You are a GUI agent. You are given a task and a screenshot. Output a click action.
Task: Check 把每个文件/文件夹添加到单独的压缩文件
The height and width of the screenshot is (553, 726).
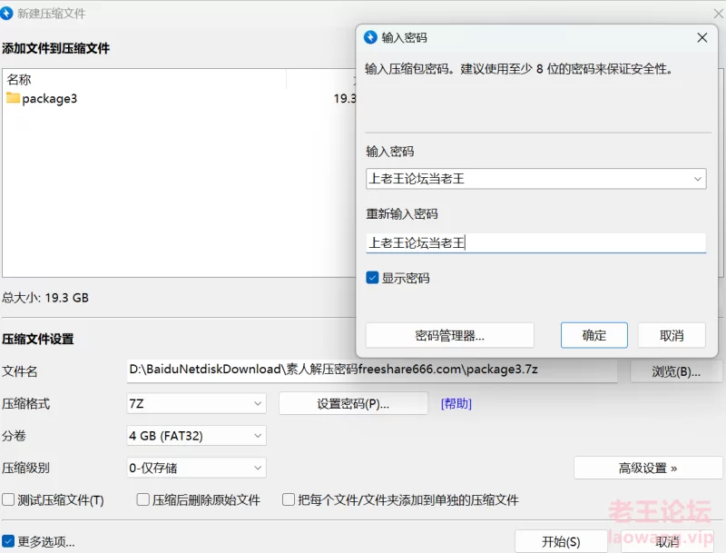click(289, 499)
